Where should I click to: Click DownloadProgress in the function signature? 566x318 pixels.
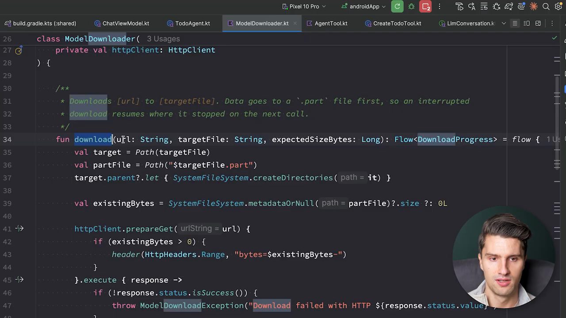(x=455, y=140)
